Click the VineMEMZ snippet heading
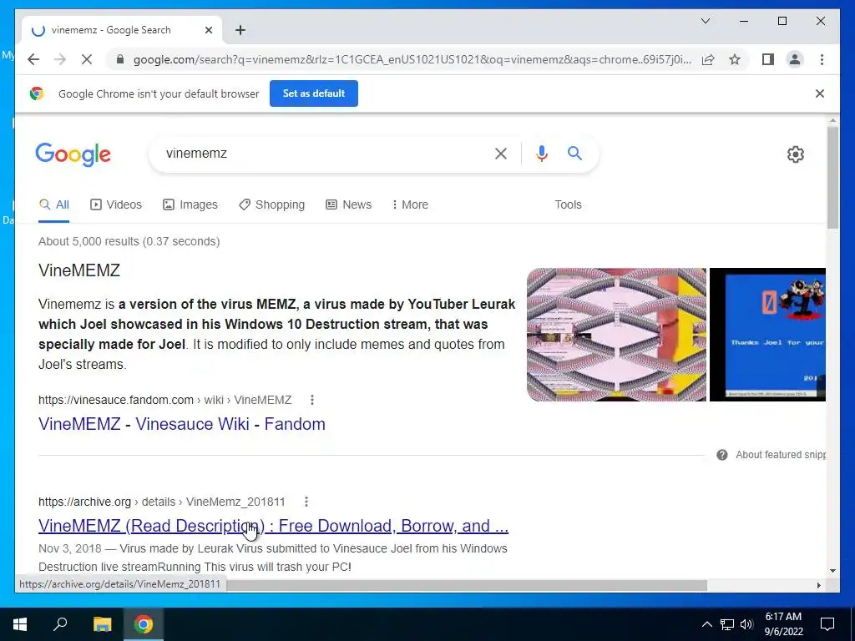The width and height of the screenshot is (855, 641). [79, 270]
